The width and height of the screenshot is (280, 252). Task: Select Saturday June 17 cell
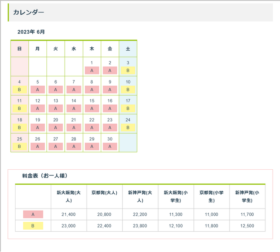128,105
